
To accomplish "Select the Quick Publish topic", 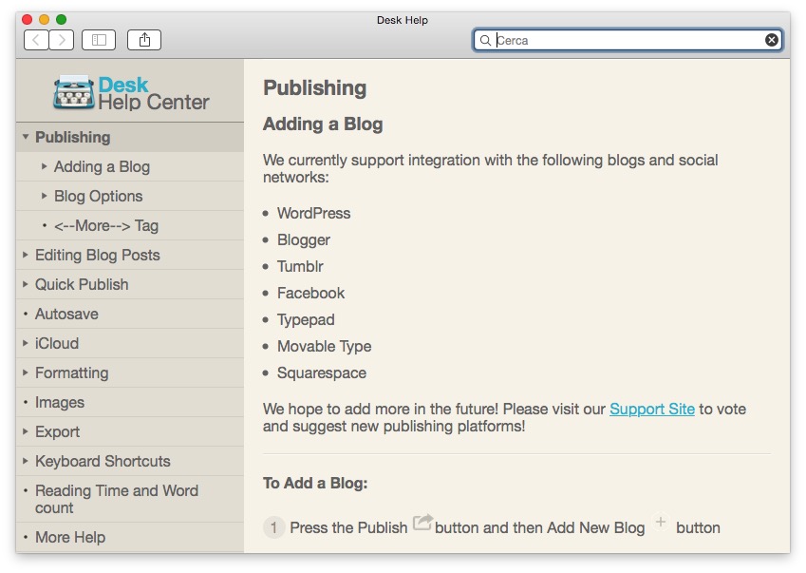I will 82,284.
